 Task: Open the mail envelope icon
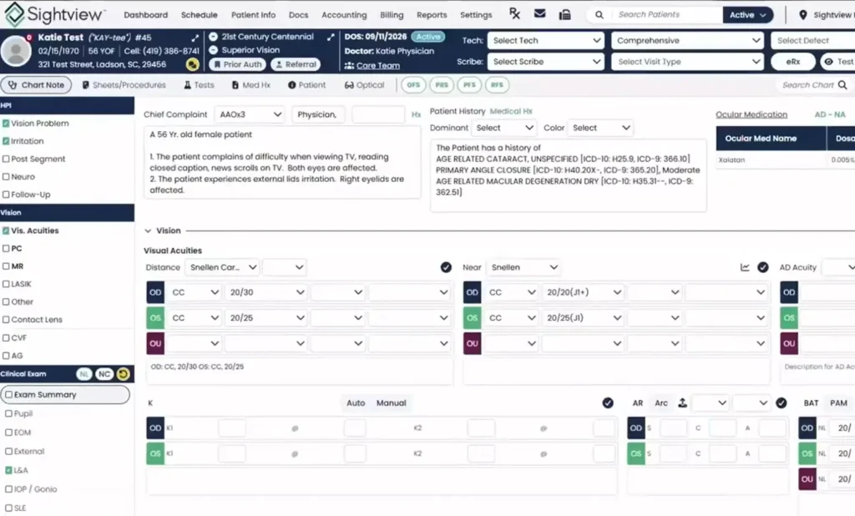tap(540, 13)
